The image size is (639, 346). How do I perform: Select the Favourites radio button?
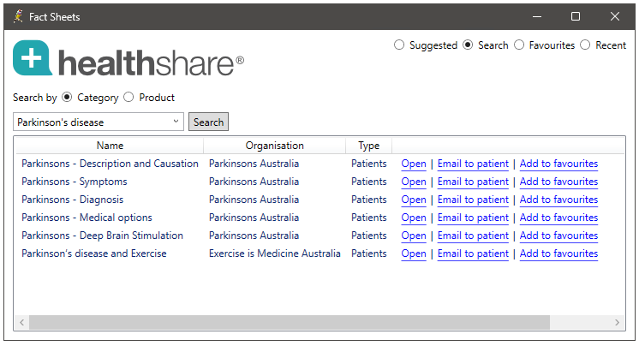tap(519, 45)
